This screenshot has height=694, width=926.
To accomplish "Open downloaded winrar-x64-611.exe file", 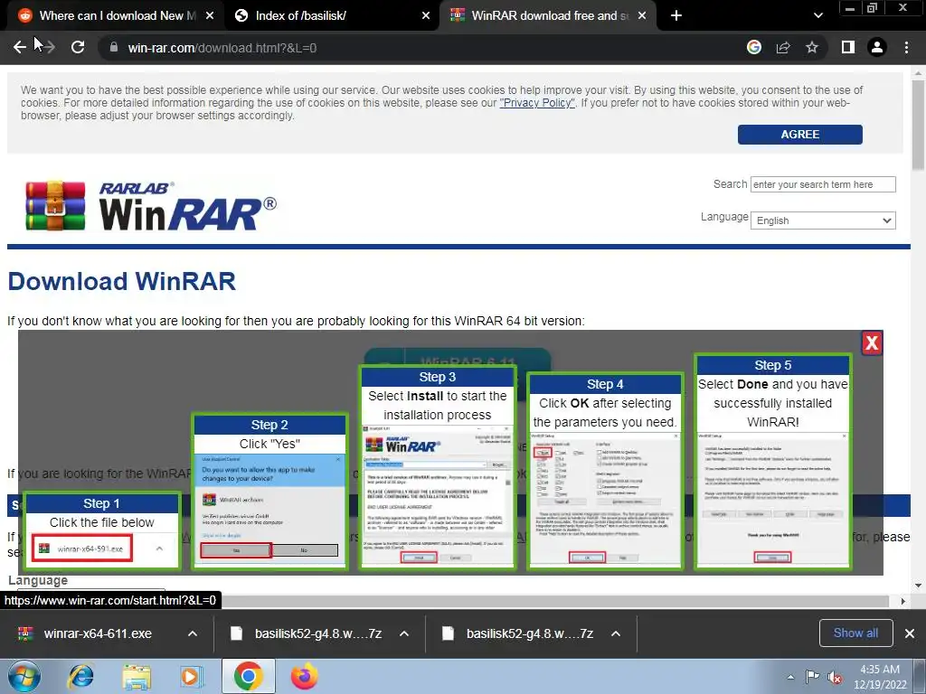I will [x=98, y=633].
